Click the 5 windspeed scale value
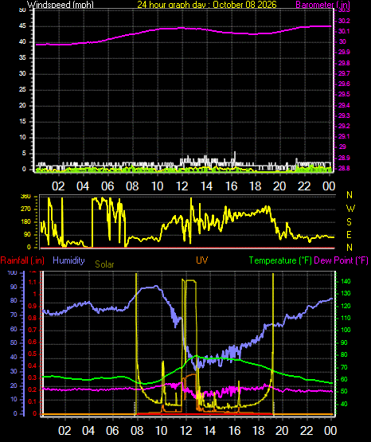Image resolution: width=371 pixels, height=442 pixels. pos(24,154)
